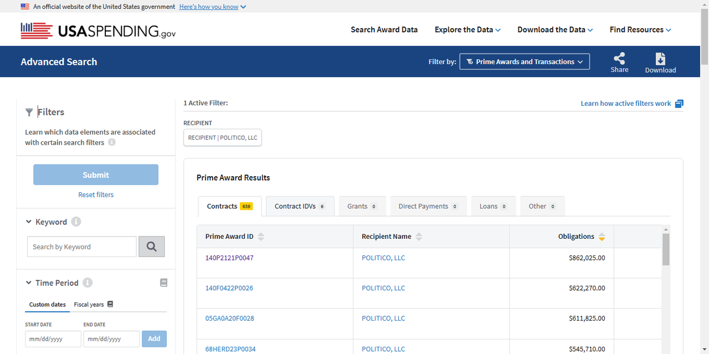The image size is (709, 354).
Task: Open the Download the Data menu
Action: pos(555,30)
